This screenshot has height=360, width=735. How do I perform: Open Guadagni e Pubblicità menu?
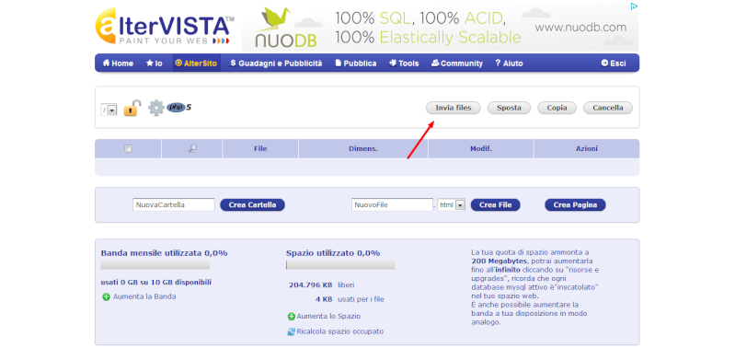(x=276, y=64)
